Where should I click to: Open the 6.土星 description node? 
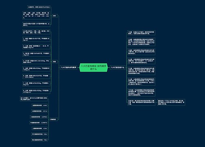tap(141, 82)
